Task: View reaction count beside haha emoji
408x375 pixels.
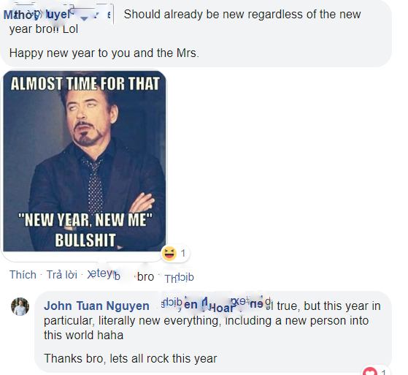Action: tap(183, 253)
